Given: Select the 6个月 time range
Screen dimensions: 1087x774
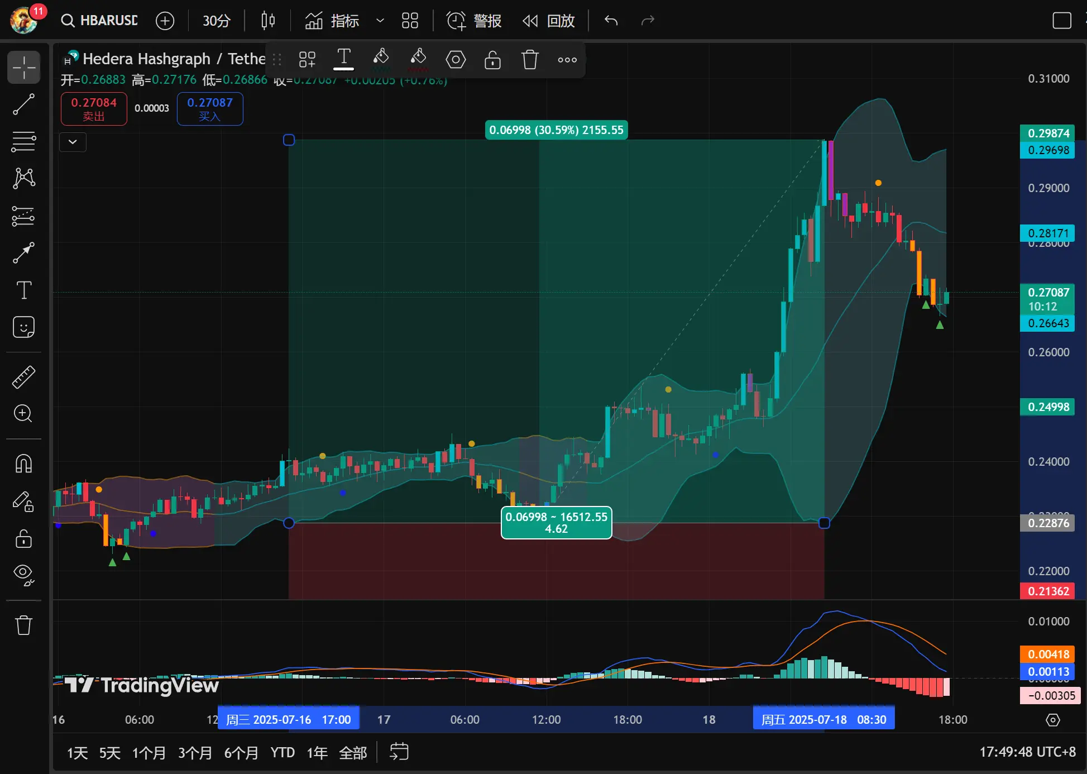Looking at the screenshot, I should (x=241, y=753).
